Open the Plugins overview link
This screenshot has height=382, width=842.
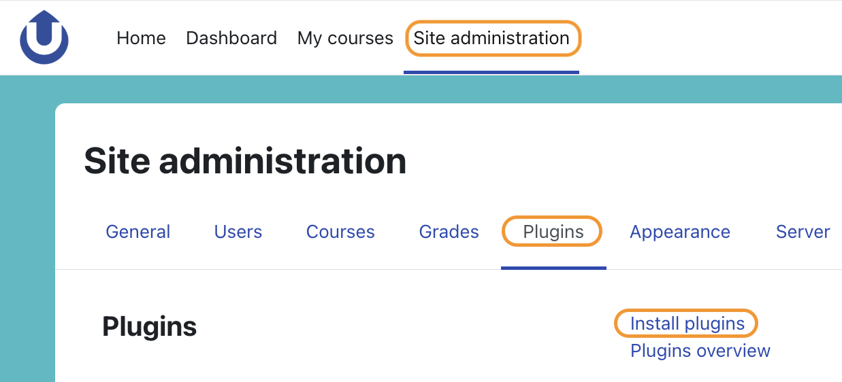pyautogui.click(x=700, y=351)
